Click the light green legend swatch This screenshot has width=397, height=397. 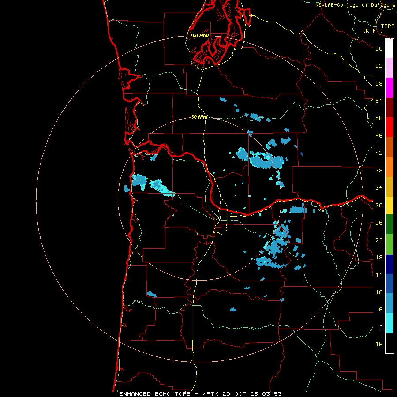coord(390,244)
